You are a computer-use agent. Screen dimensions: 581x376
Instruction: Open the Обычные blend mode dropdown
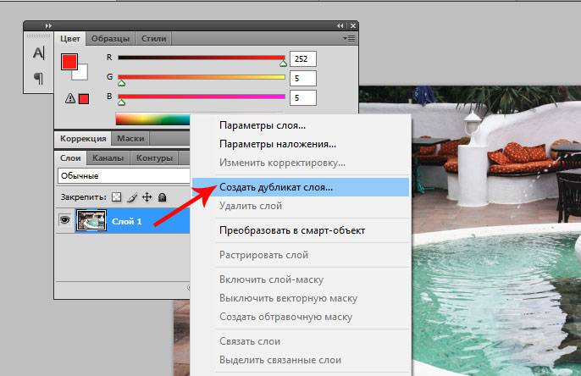[124, 175]
